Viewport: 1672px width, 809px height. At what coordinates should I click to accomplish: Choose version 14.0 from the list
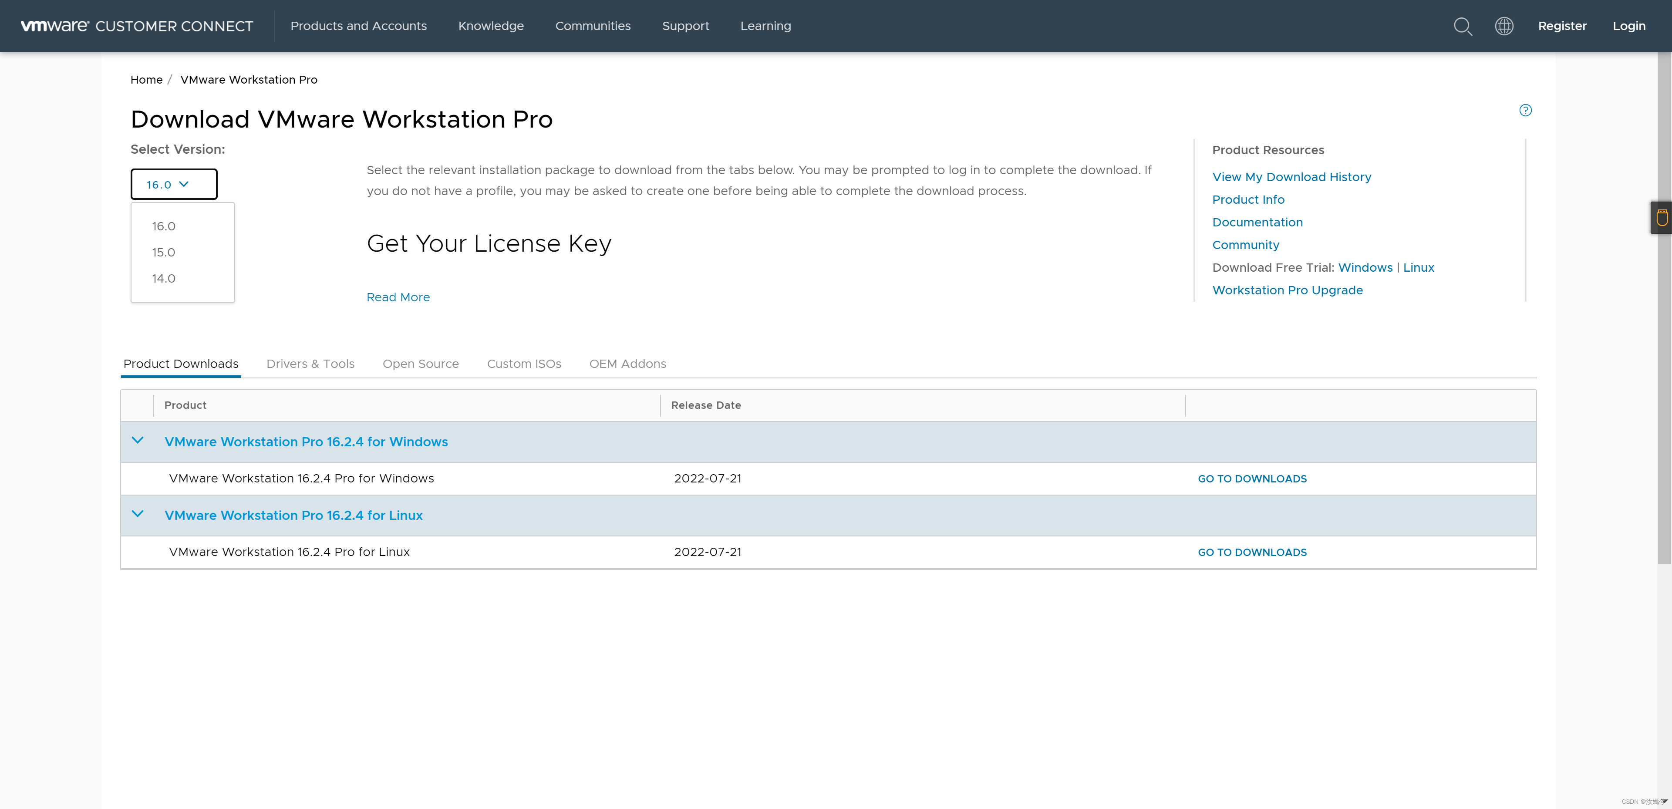[164, 278]
